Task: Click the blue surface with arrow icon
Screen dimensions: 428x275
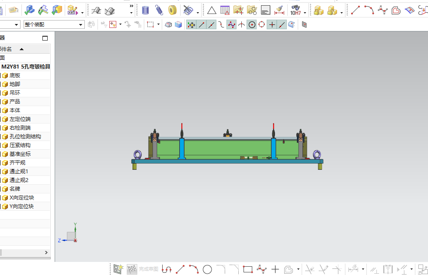Action: click(410, 10)
